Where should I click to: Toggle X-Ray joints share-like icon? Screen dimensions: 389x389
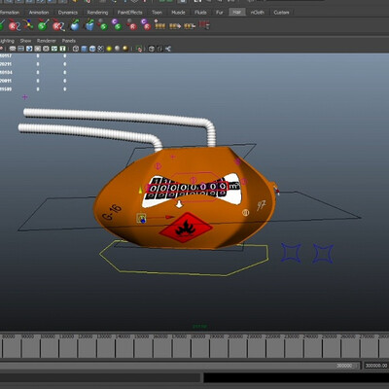(168, 49)
